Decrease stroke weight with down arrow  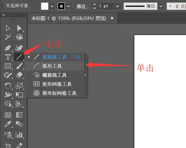pos(94,8)
